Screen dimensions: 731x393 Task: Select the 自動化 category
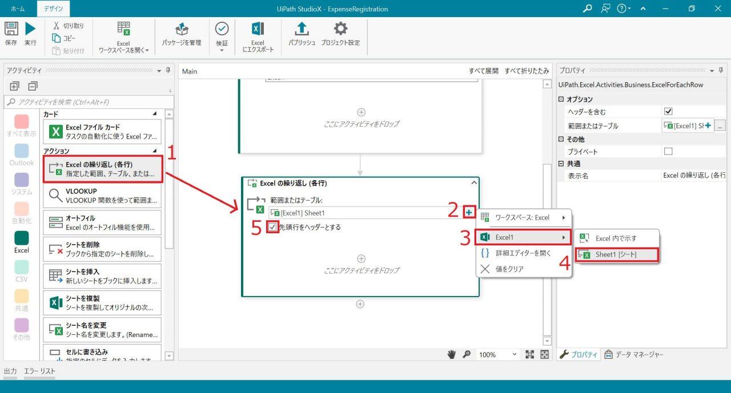point(22,213)
